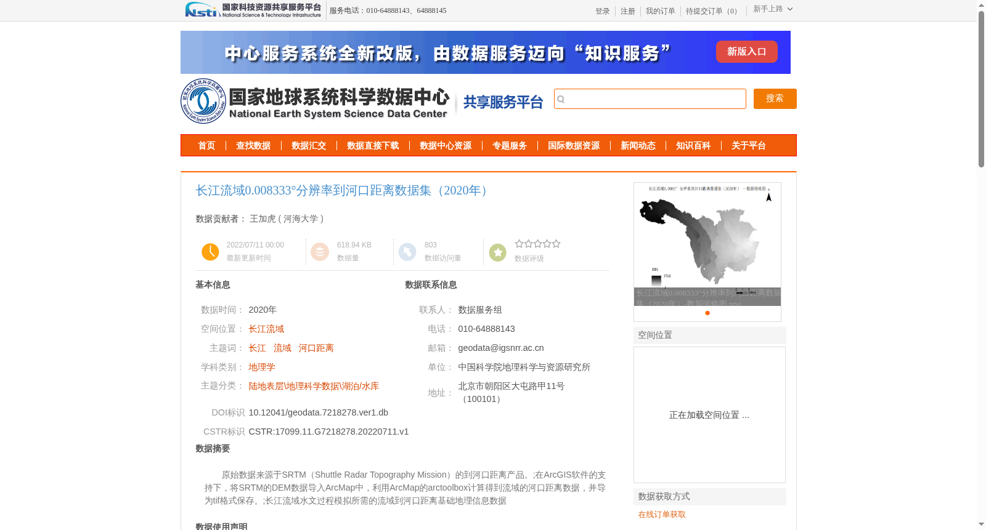
Task: Click the 2022/07/11 00:00 update time
Action: point(255,245)
